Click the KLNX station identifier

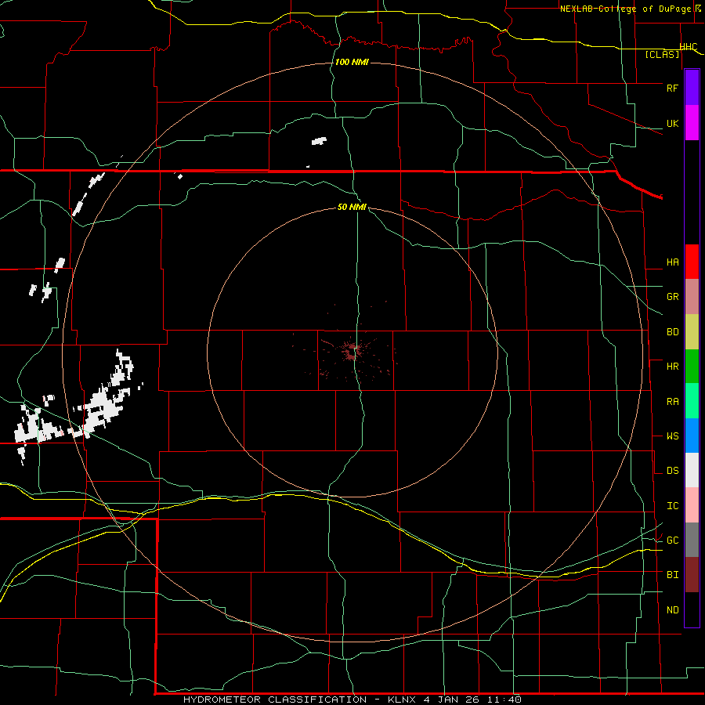(x=402, y=700)
